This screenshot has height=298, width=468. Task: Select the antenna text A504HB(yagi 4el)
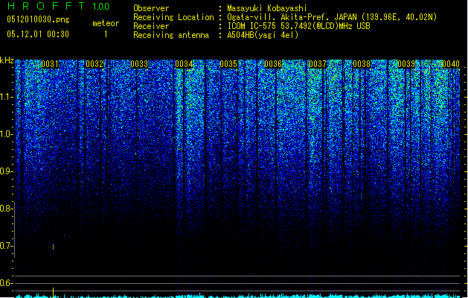263,35
